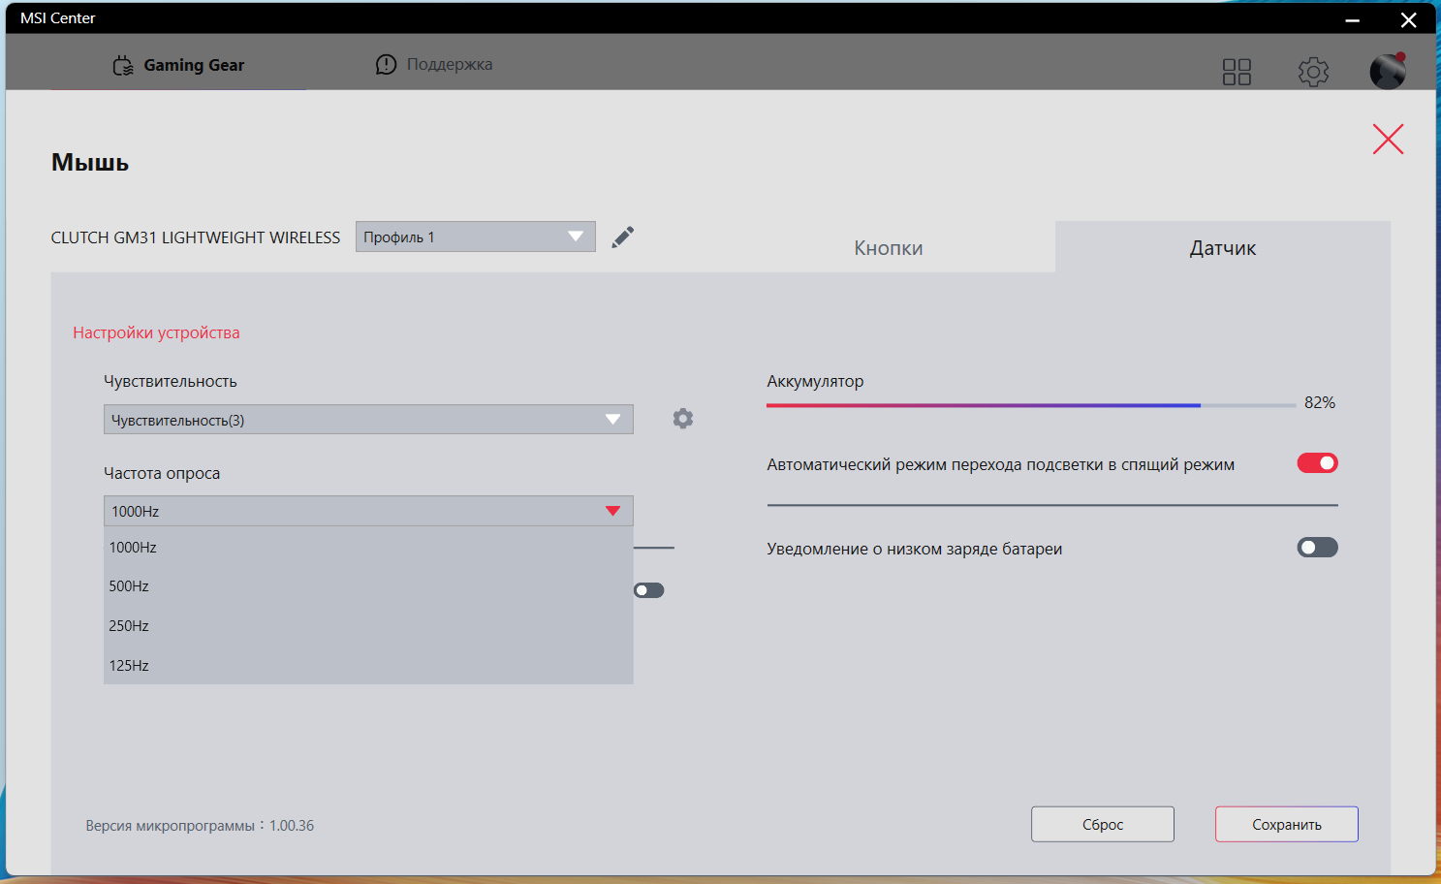Choose the 125Hz option

[x=368, y=666]
